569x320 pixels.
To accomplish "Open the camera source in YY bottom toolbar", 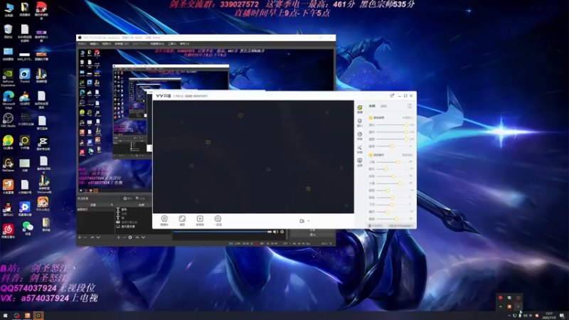I will point(164,220).
